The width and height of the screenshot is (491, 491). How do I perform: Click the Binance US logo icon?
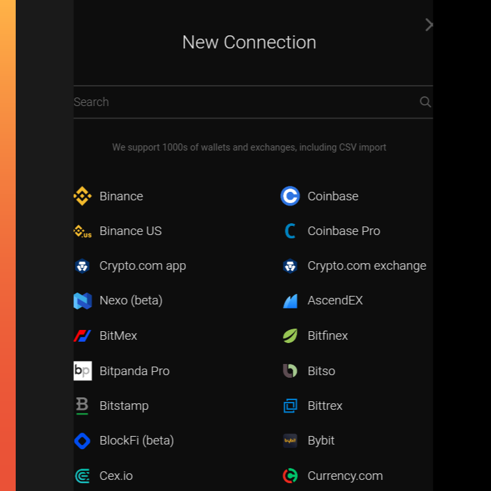82,231
